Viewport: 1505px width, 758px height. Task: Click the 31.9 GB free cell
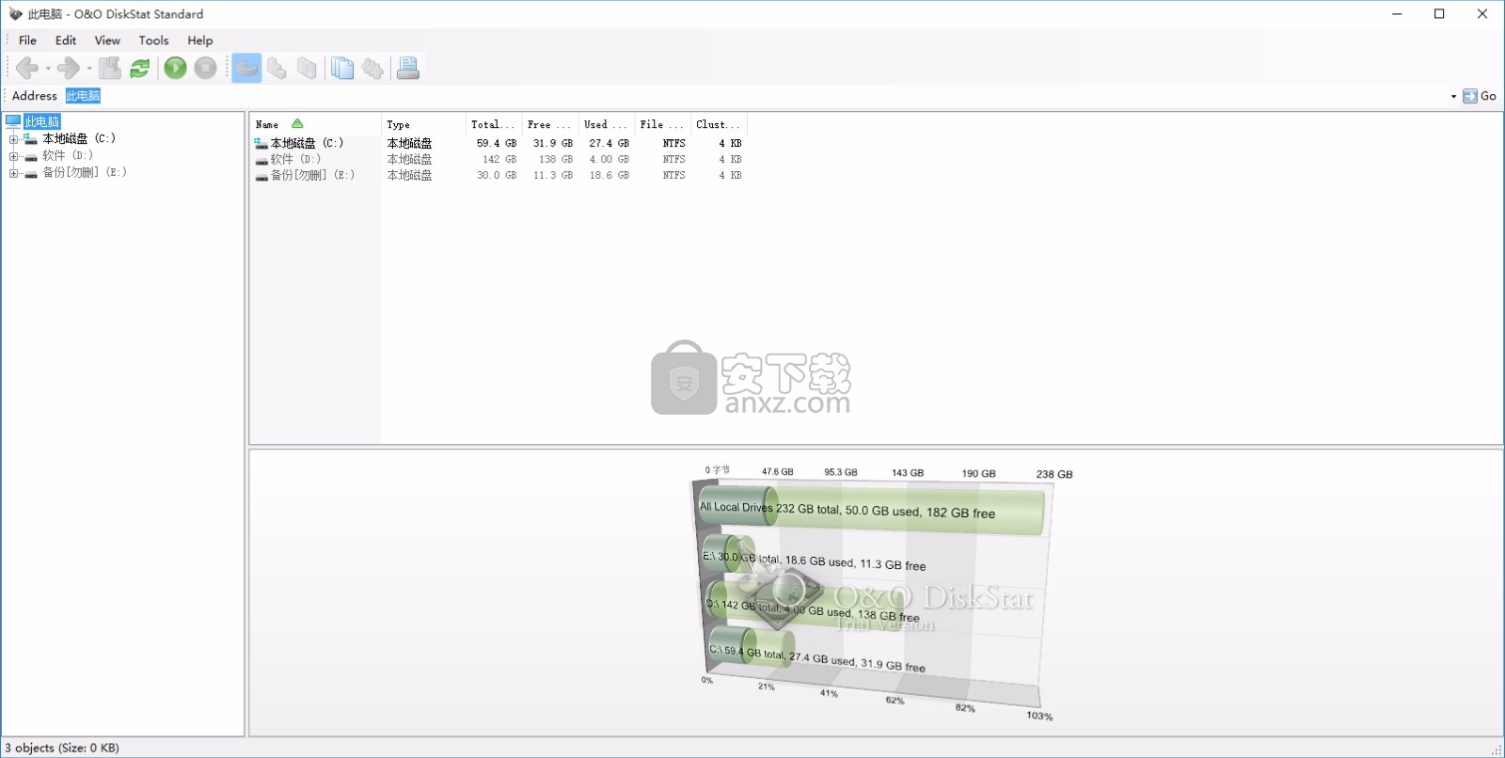point(553,143)
